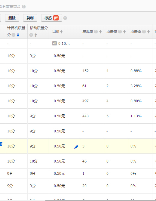Click the 移动质量分 help question icon

[x=31, y=35]
